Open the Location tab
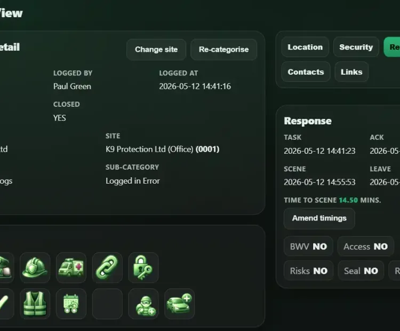This screenshot has width=400, height=331. point(305,47)
